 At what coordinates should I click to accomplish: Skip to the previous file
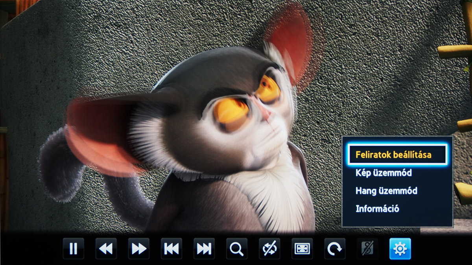pos(171,249)
